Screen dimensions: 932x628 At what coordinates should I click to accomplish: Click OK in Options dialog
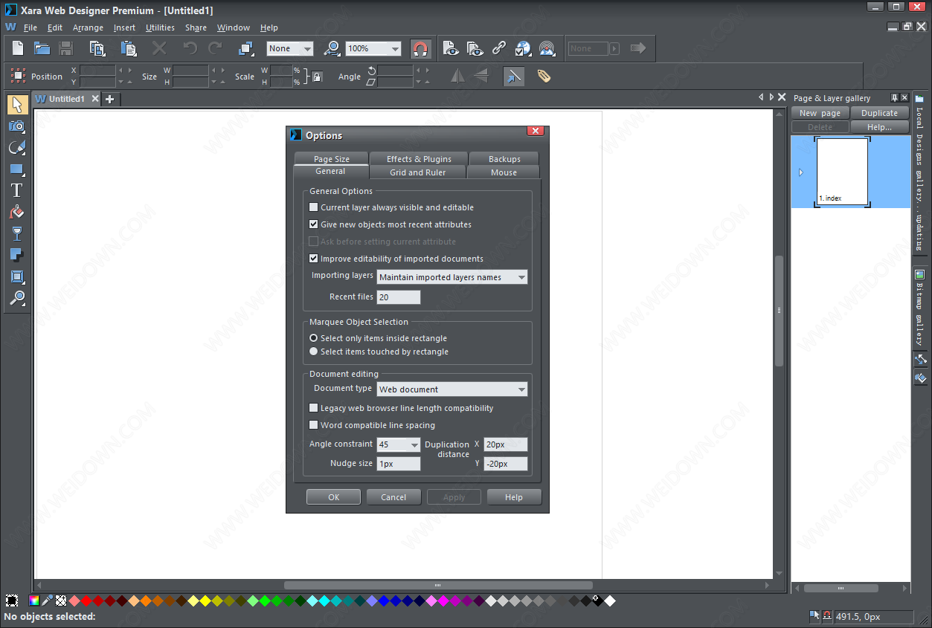[334, 497]
